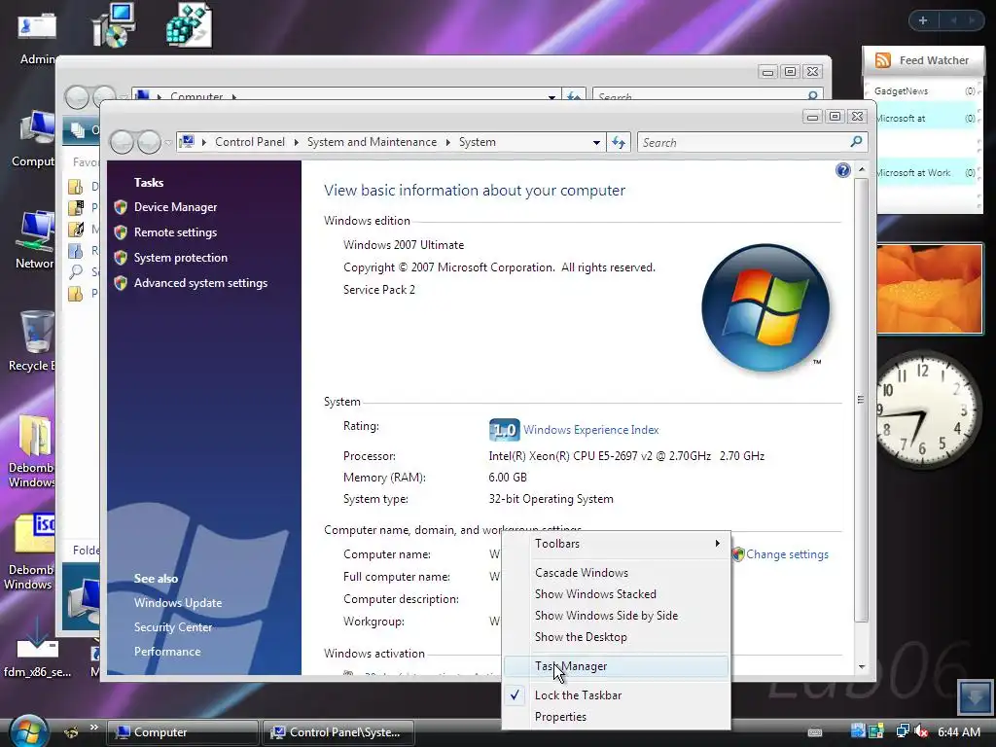Viewport: 996px width, 747px height.
Task: Click the 1.0 rating badge
Action: tap(505, 430)
